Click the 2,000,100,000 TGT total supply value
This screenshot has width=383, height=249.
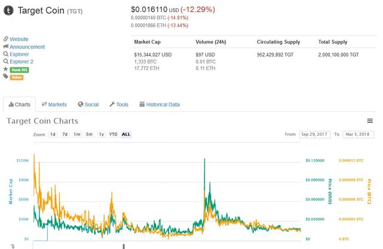[x=339, y=54]
